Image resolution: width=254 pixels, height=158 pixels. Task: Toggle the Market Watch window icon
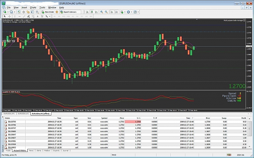tap(19, 12)
